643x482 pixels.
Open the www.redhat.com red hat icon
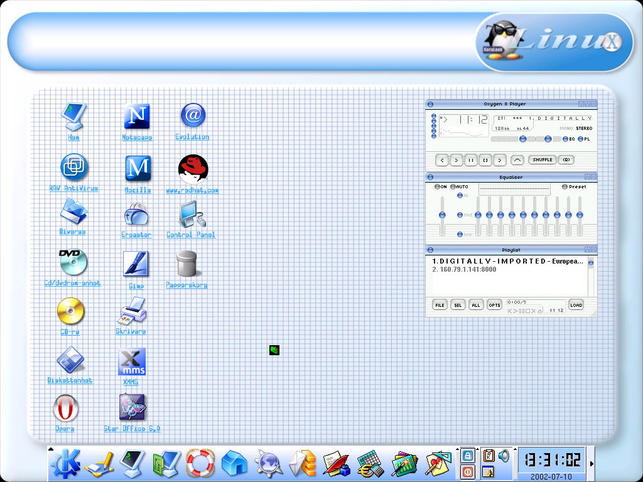tap(193, 169)
